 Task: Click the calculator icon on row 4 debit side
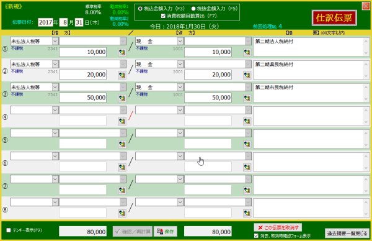pyautogui.click(x=122, y=121)
